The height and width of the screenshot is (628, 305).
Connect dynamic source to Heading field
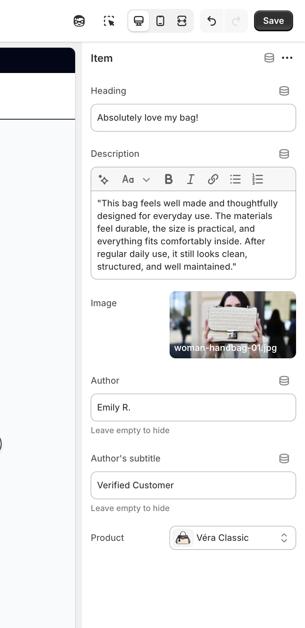284,91
